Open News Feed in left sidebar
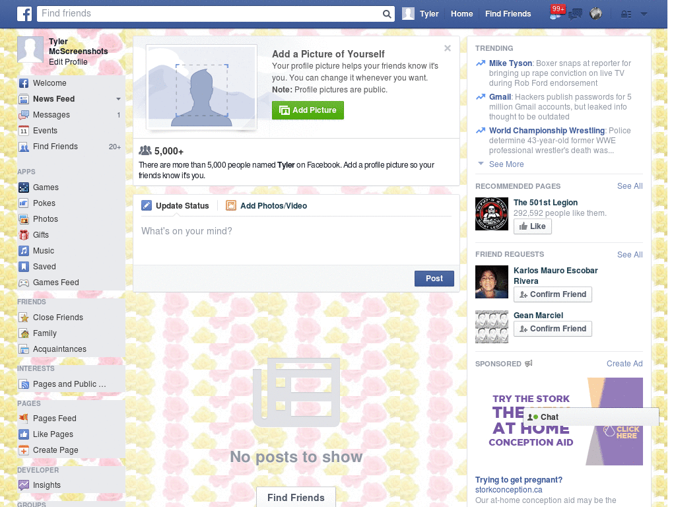This screenshot has width=676, height=507. tap(54, 99)
